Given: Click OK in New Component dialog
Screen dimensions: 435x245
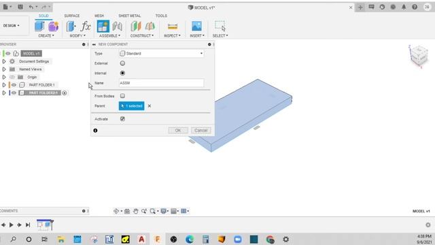Looking at the screenshot, I should click(x=178, y=130).
